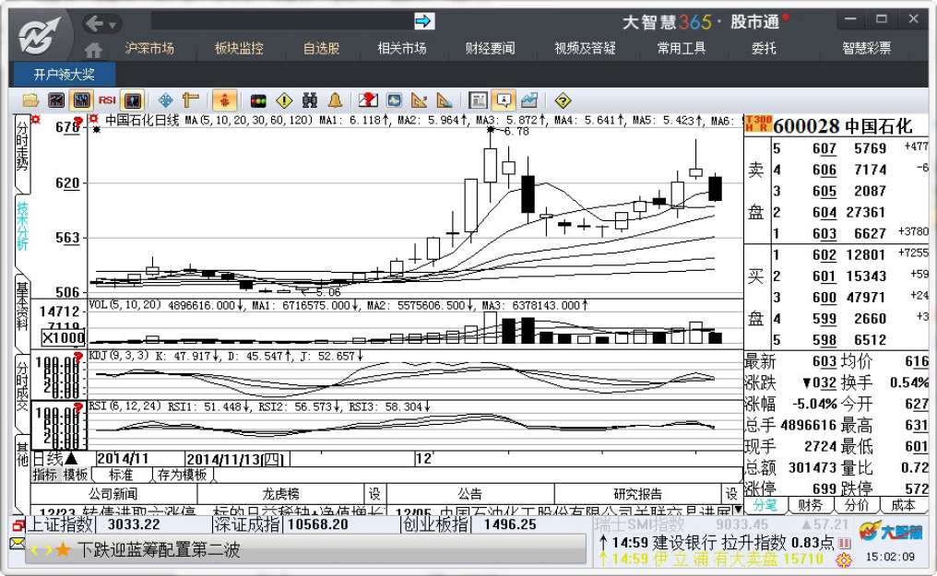Click the 存为模板 button

point(183,476)
